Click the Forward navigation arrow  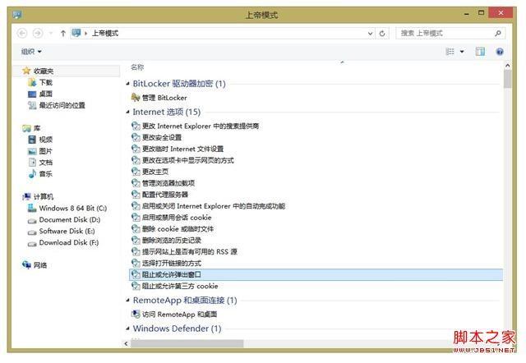click(x=38, y=33)
